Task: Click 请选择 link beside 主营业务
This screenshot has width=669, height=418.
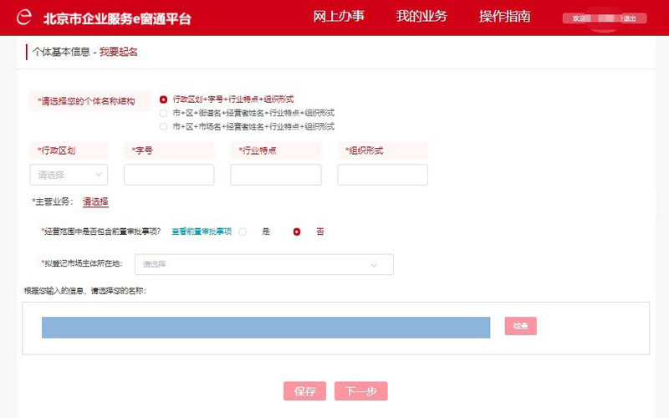Action: point(95,202)
